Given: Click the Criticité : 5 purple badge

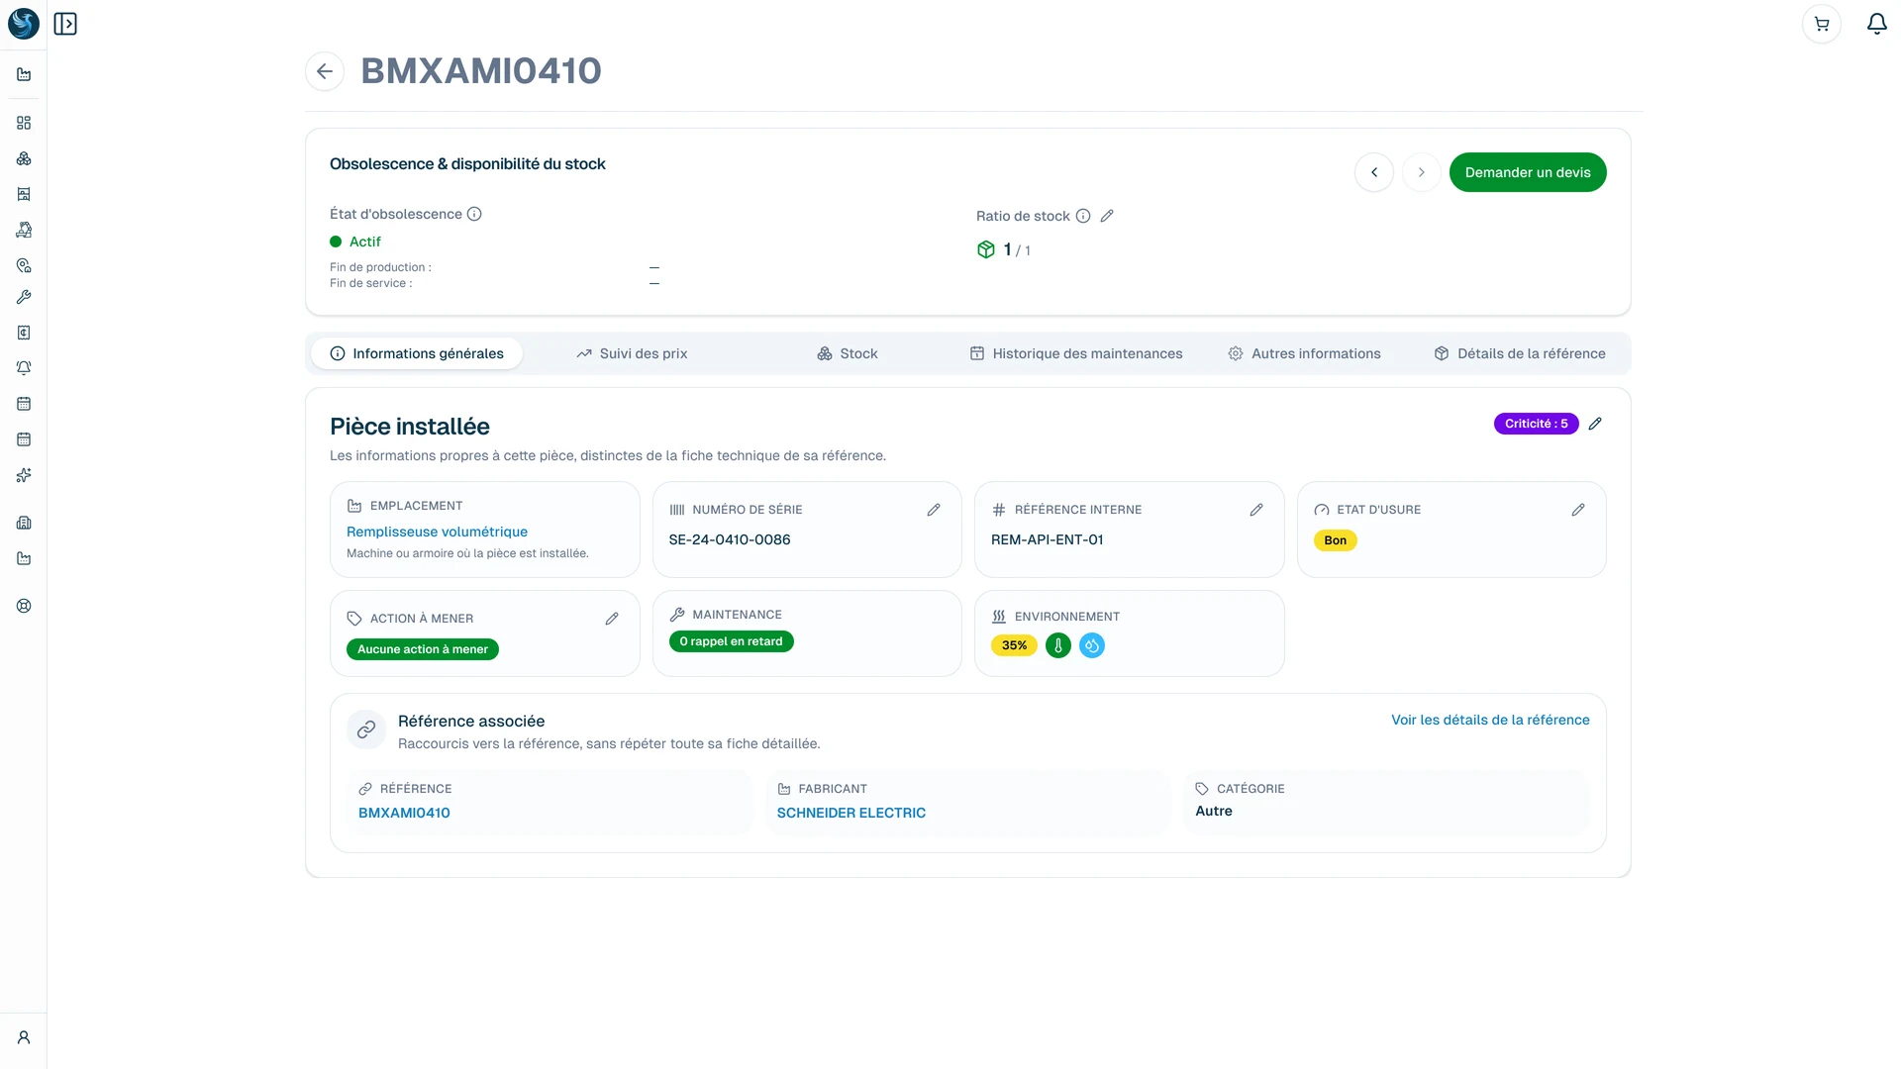Looking at the screenshot, I should [x=1537, y=424].
